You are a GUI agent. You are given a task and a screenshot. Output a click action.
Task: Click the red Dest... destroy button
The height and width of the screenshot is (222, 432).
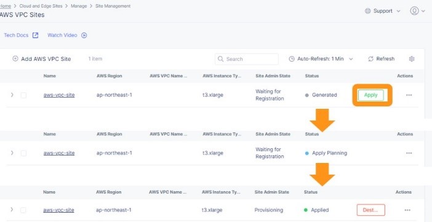coord(371,210)
